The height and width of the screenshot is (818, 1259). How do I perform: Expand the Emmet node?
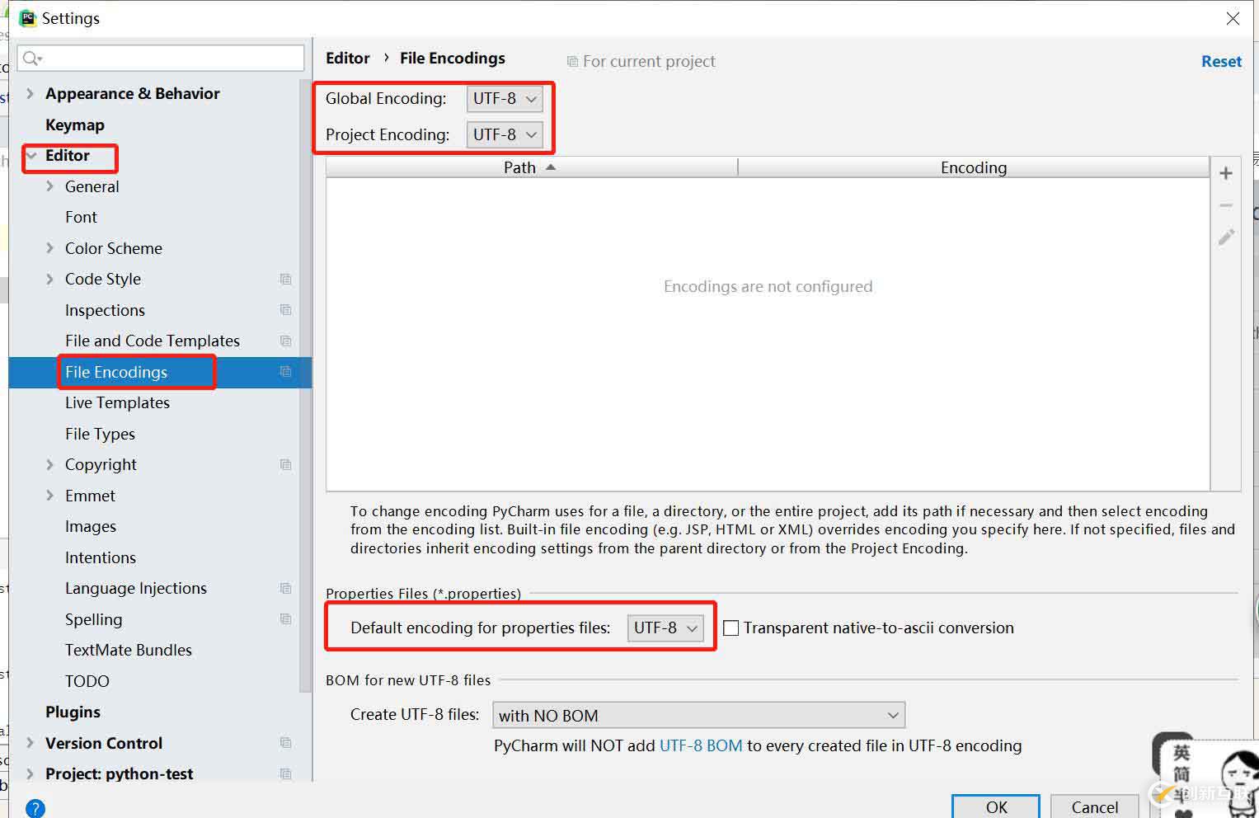tap(50, 496)
